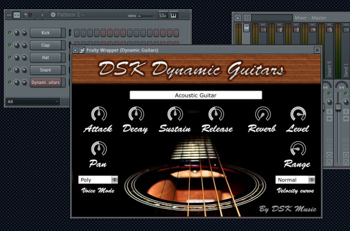Click the undo arrow icon in Channel rack header
Screen dimensions: 350x231
tap(26, 15)
